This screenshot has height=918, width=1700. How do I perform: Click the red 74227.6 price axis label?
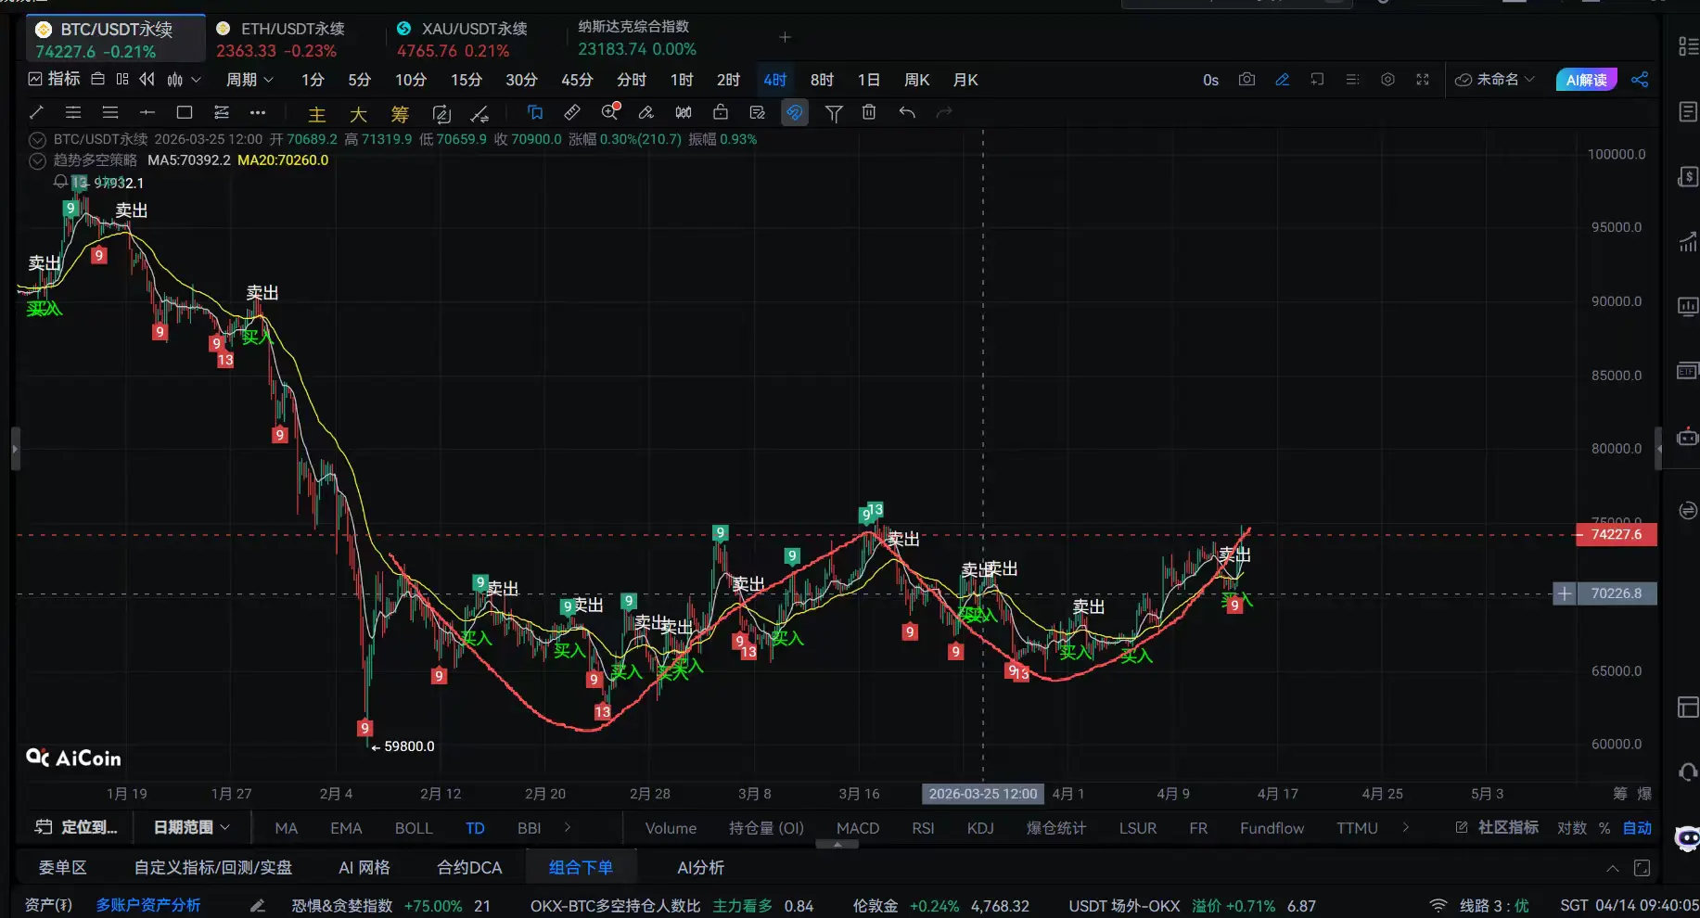1616,534
